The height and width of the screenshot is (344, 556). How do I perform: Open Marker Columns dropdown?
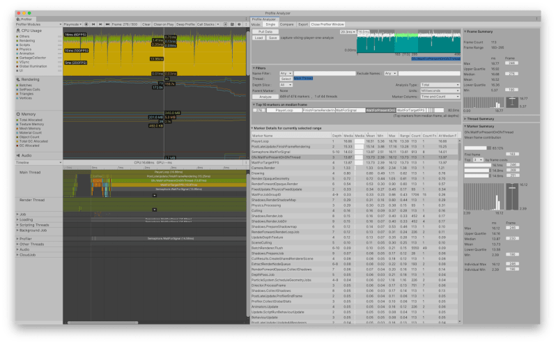(x=440, y=97)
